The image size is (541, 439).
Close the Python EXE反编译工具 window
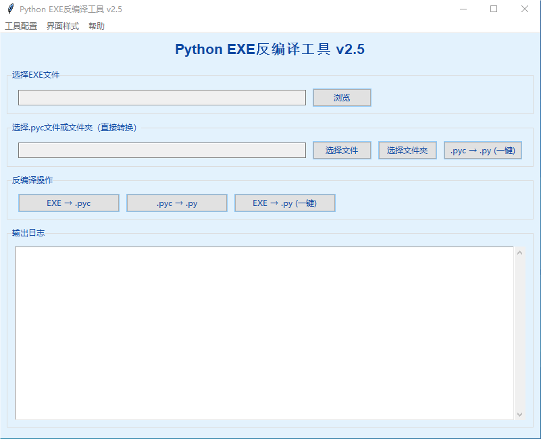(x=524, y=9)
